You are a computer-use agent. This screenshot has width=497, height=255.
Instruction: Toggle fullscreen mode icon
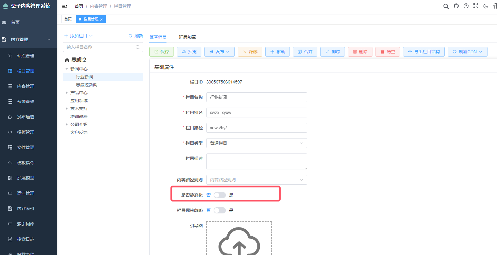(476, 6)
